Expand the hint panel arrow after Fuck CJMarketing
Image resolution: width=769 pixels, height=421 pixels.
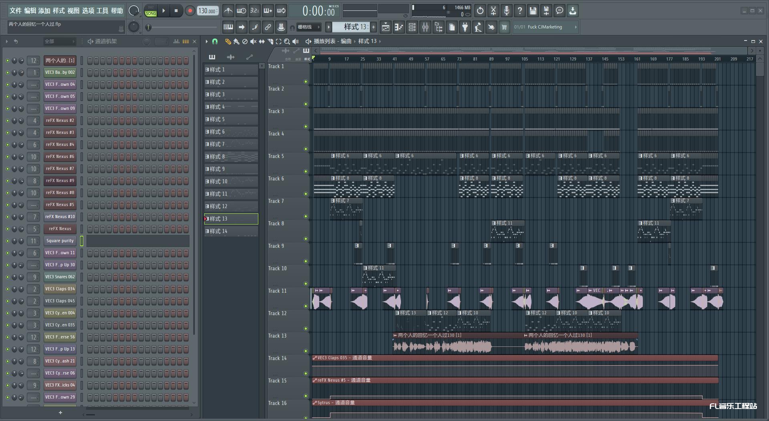576,27
